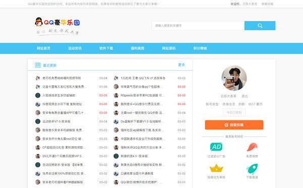This screenshot has height=188, width=303.
Task: Open post 安卓老司机猫咪看P神器破解版
Action: click(63, 182)
